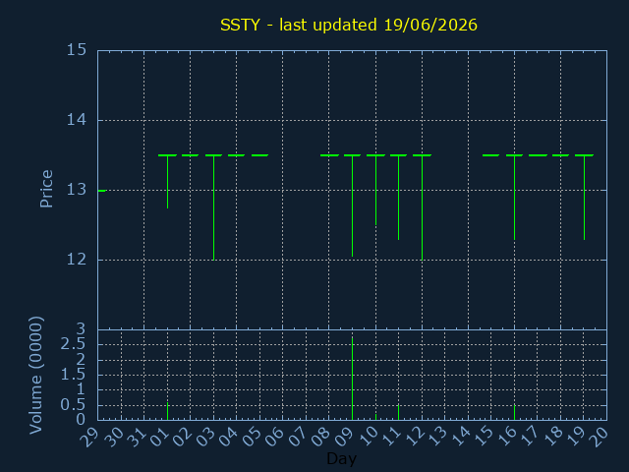This screenshot has height=472, width=629.
Task: Click volume axis value 2.5
Action: [73, 344]
